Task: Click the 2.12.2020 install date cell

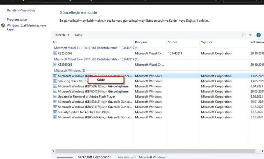Action: tap(257, 117)
